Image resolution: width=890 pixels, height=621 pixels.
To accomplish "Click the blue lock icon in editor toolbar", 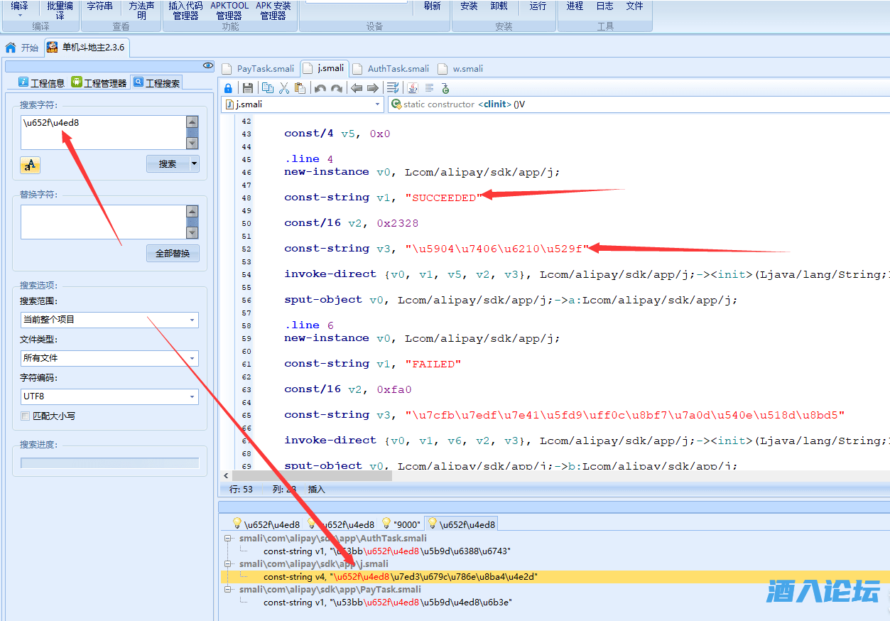I will (x=228, y=88).
